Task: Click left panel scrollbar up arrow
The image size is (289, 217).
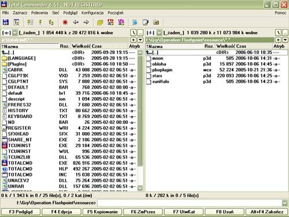Action: 140,53
